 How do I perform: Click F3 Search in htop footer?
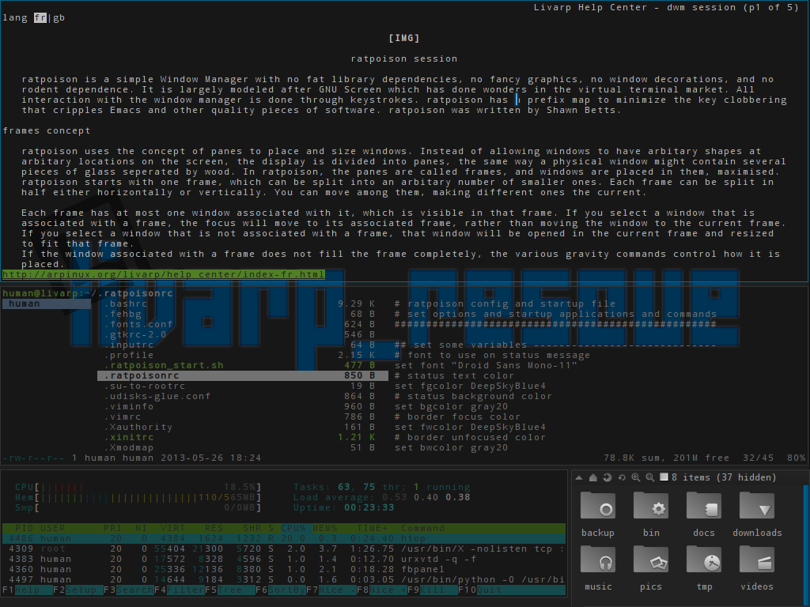point(128,590)
